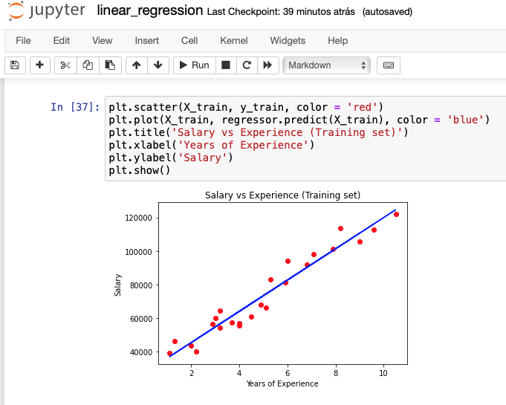Click the 10 x-axis tick label

[383, 373]
